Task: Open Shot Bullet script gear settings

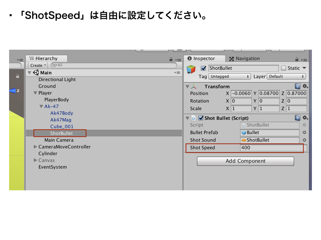Action: tap(305, 118)
